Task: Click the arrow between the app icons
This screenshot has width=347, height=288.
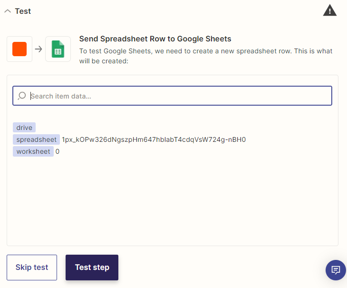Action: [39, 49]
